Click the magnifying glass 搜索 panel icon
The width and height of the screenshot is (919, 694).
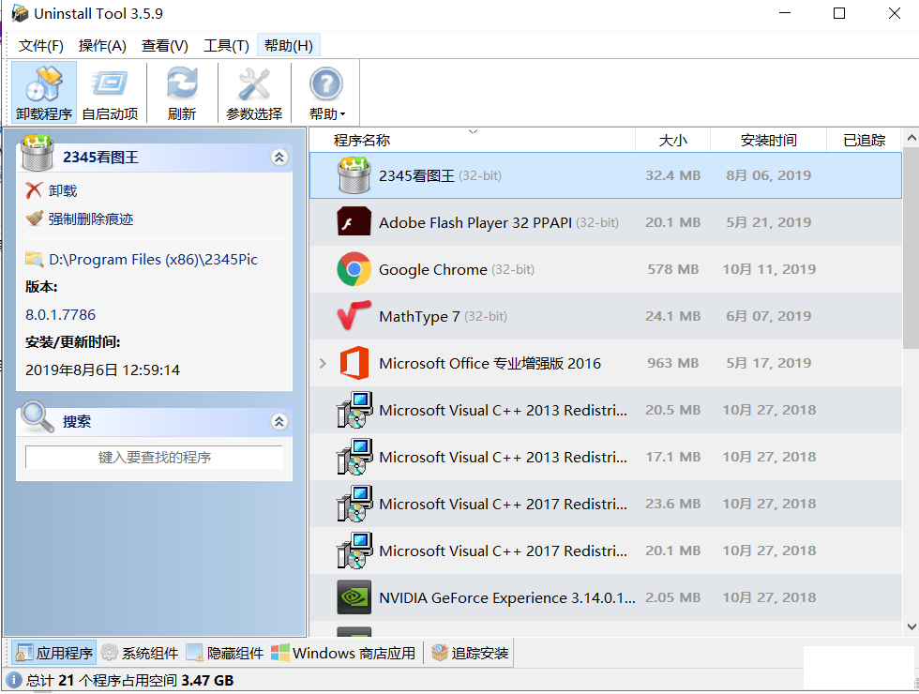[x=37, y=416]
